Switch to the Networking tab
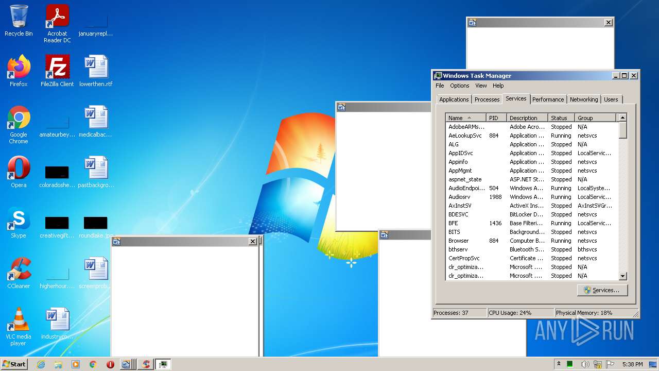The width and height of the screenshot is (659, 371). coord(584,99)
